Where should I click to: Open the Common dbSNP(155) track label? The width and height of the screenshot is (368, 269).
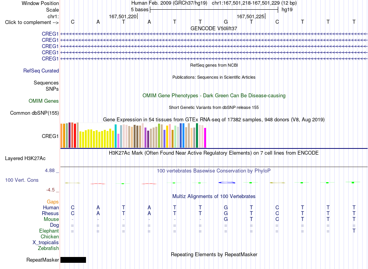[34, 113]
